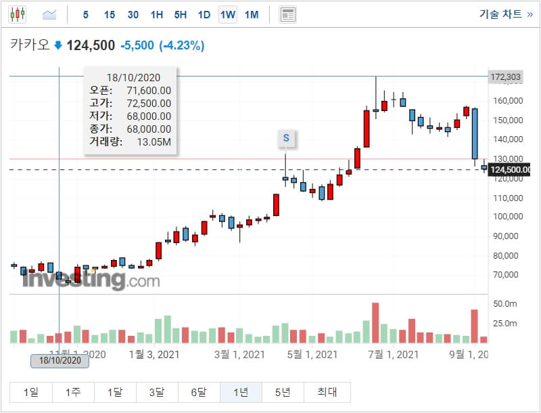Click the 160,000 price axis label
The image size is (541, 413).
pos(508,100)
